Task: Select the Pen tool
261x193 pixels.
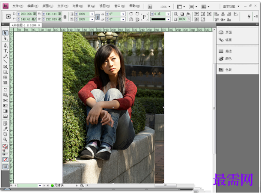Action: [x=5, y=45]
